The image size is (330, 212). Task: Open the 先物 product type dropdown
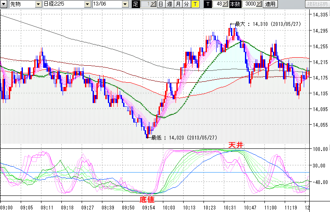(39, 4)
